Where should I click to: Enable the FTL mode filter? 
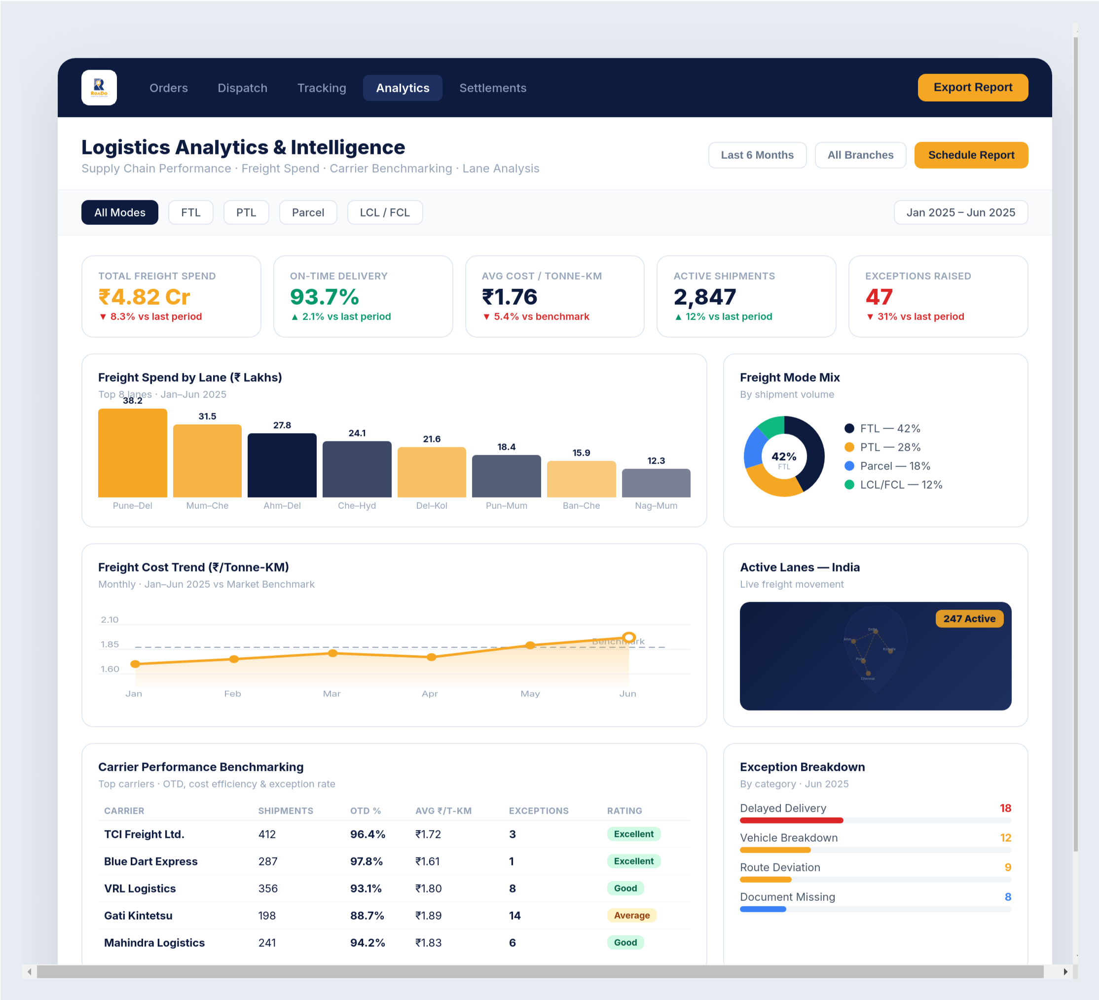[190, 212]
